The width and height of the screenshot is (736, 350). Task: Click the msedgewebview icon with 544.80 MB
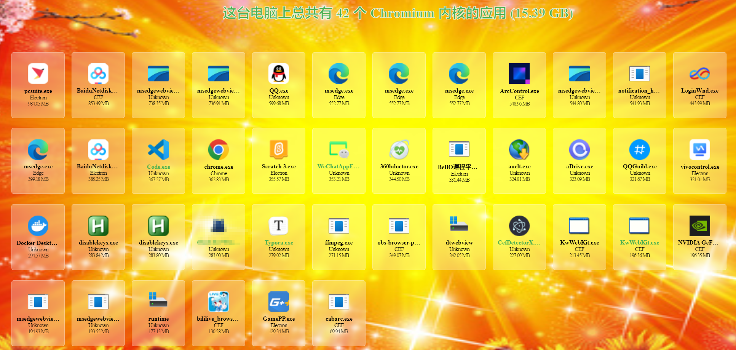pyautogui.click(x=580, y=74)
